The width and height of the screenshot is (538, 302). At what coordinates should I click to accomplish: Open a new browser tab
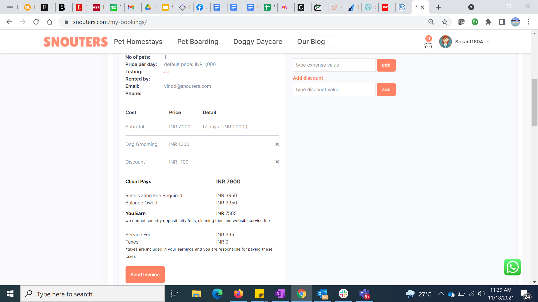439,7
